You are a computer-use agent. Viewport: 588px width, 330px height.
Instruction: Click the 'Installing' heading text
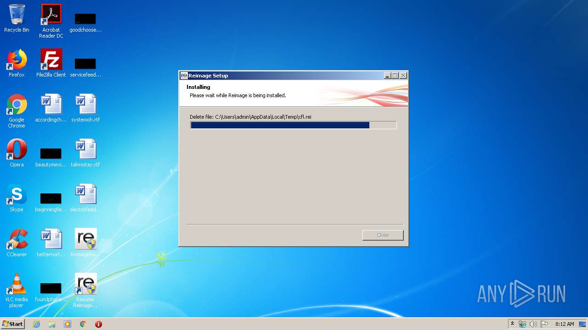(198, 87)
